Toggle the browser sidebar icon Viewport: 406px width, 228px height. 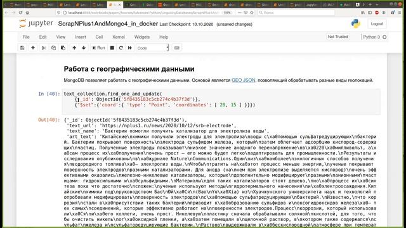(x=370, y=13)
